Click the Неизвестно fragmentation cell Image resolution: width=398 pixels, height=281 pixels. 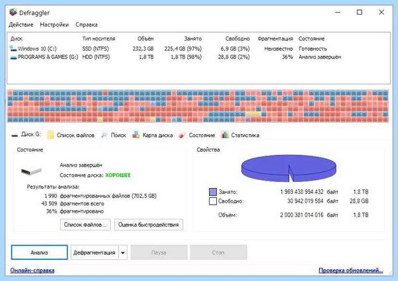tap(279, 48)
